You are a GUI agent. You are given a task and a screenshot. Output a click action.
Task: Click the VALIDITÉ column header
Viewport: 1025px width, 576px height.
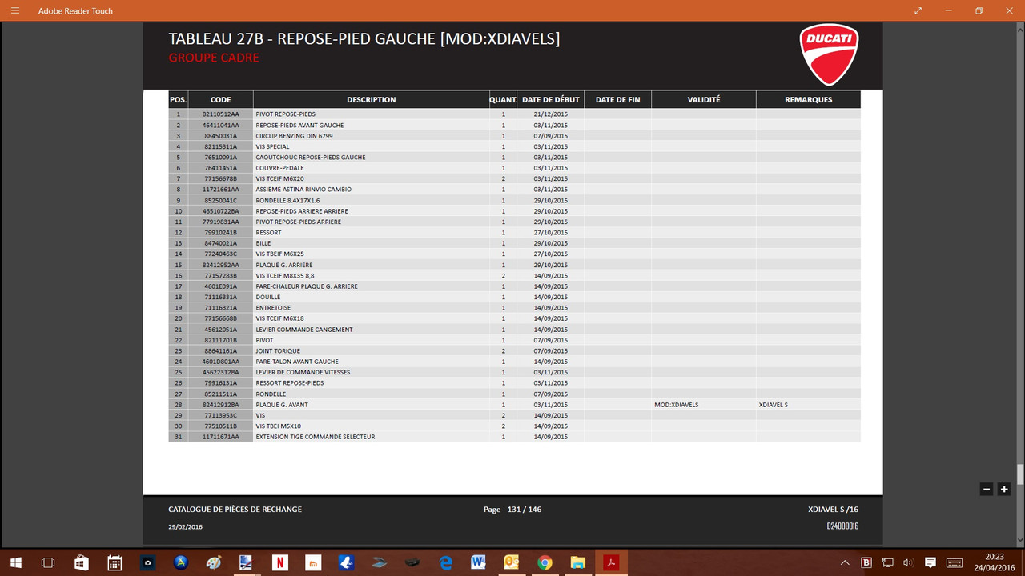click(704, 100)
